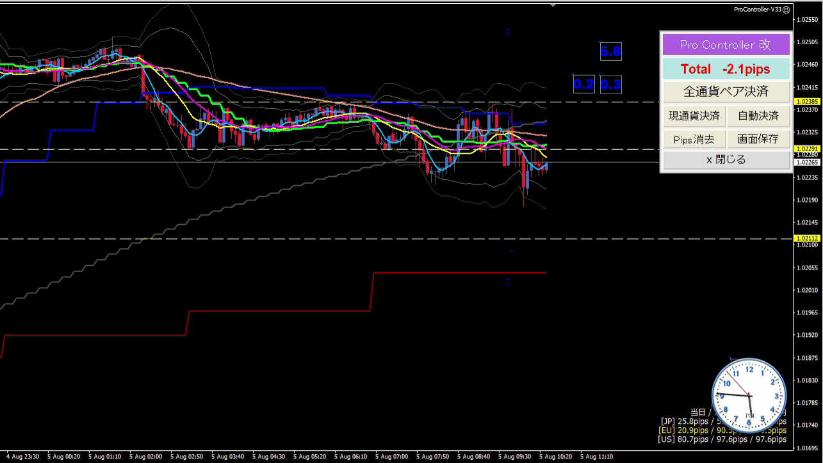Clear pips display with Pips消去

click(694, 138)
